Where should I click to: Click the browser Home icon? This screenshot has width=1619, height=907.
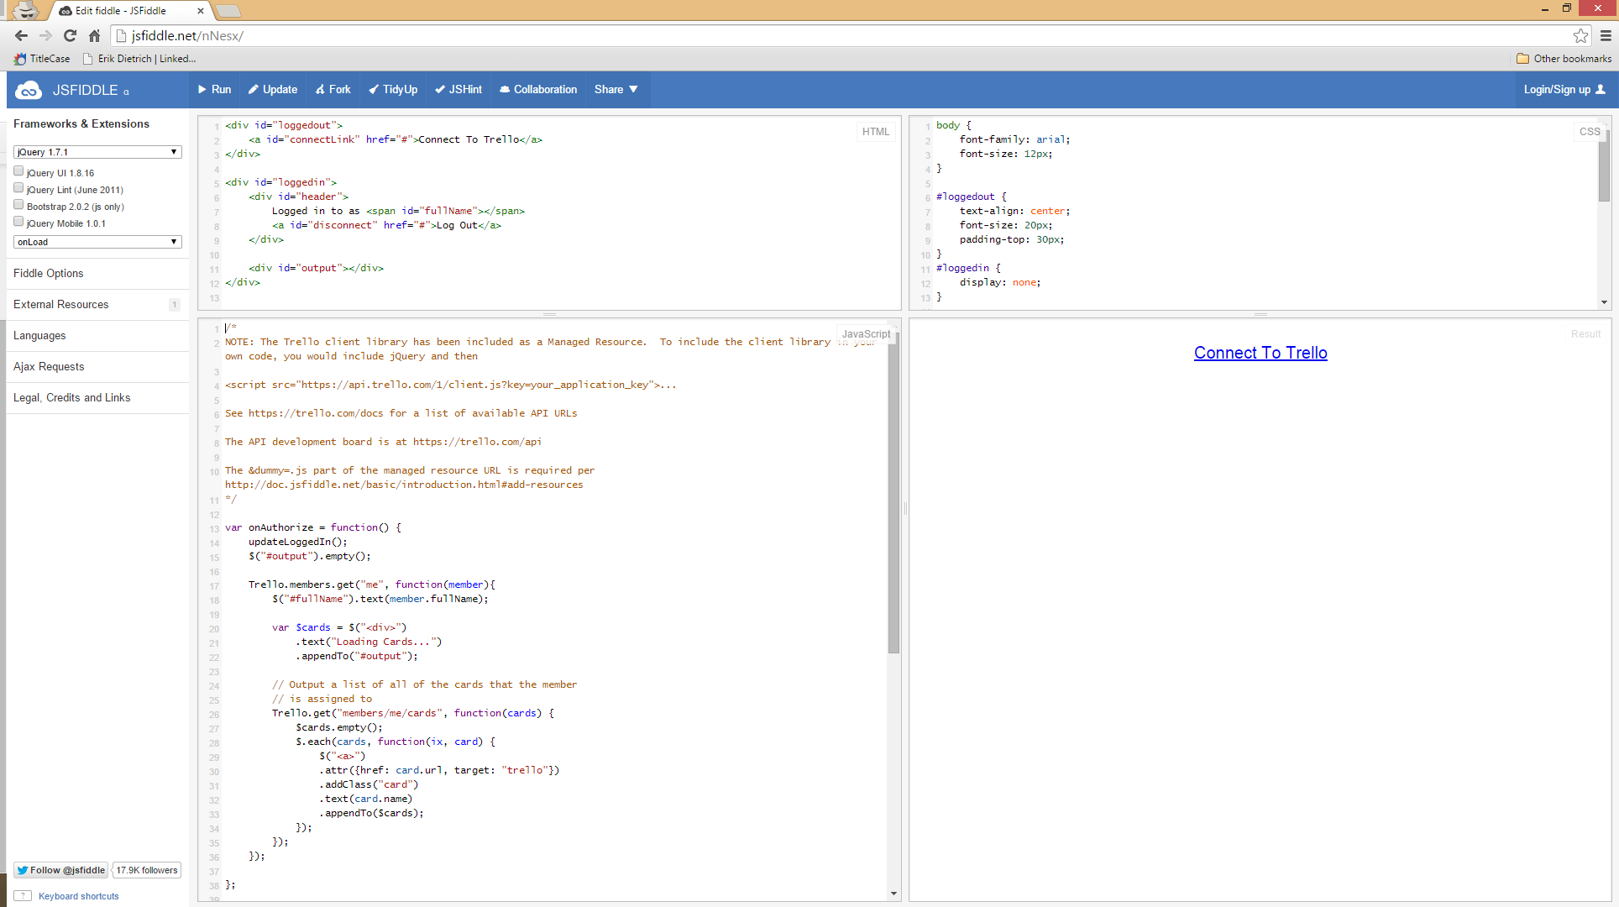tap(95, 35)
